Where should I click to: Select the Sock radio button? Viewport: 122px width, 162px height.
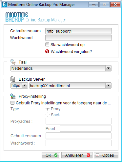click(48, 115)
